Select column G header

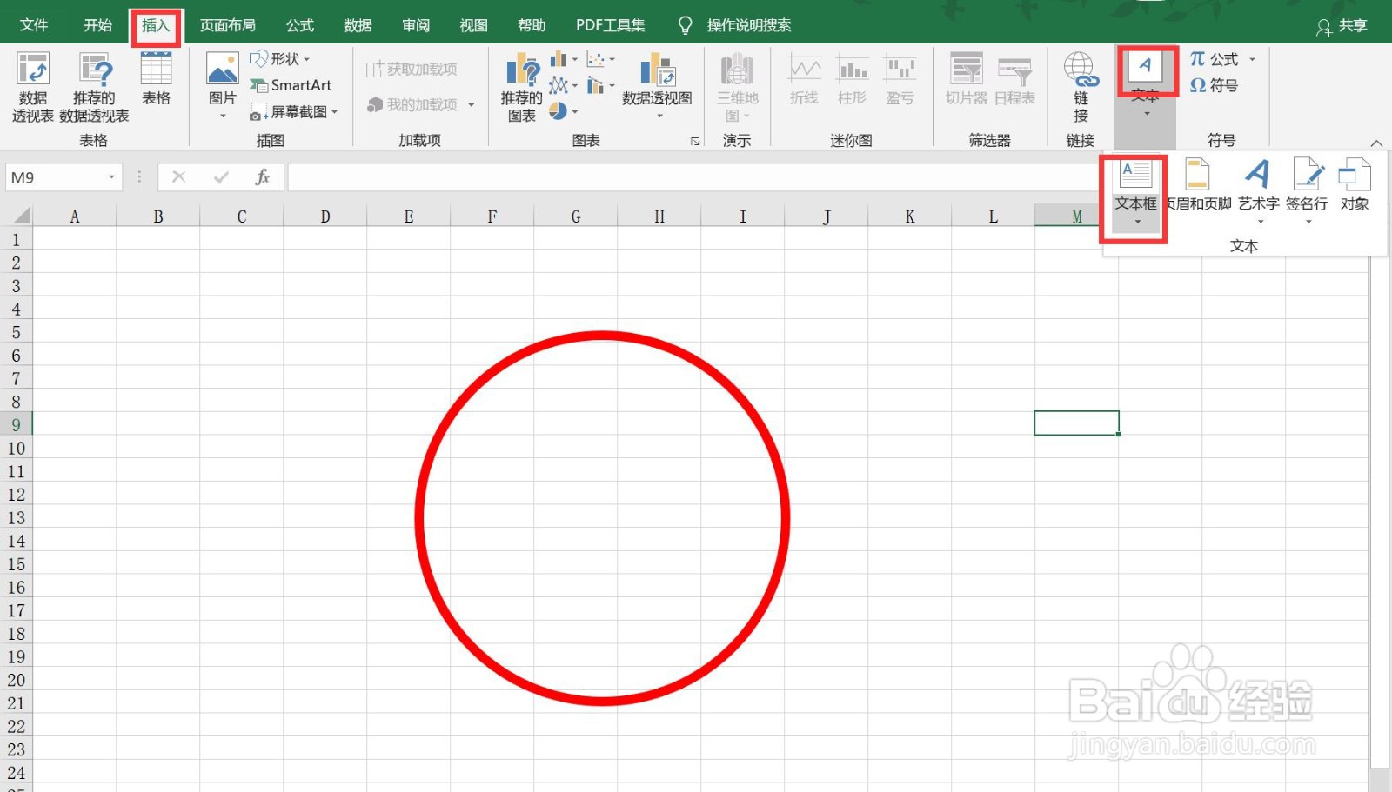(x=576, y=216)
